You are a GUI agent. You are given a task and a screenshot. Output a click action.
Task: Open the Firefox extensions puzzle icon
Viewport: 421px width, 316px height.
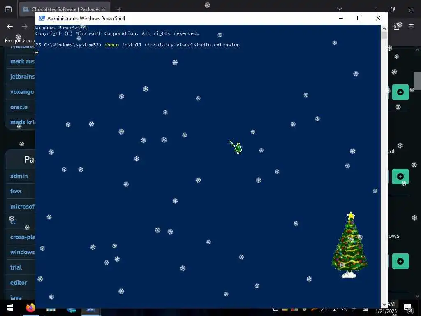[x=397, y=26]
